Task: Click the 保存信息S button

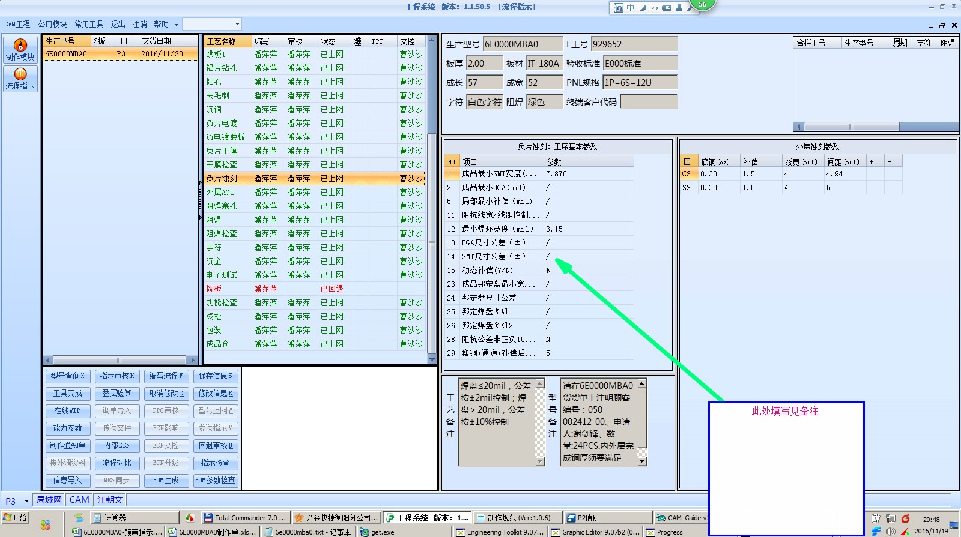Action: pyautogui.click(x=215, y=376)
